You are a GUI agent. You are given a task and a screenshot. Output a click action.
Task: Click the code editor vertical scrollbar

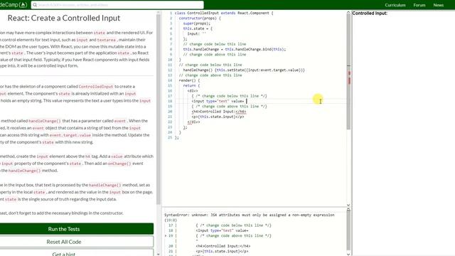coord(348,73)
